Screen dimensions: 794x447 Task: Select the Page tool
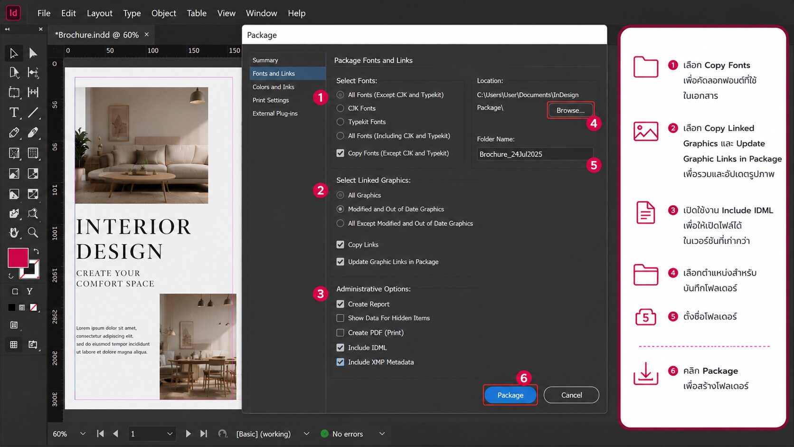tap(14, 72)
